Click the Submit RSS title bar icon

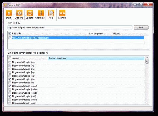5,5
